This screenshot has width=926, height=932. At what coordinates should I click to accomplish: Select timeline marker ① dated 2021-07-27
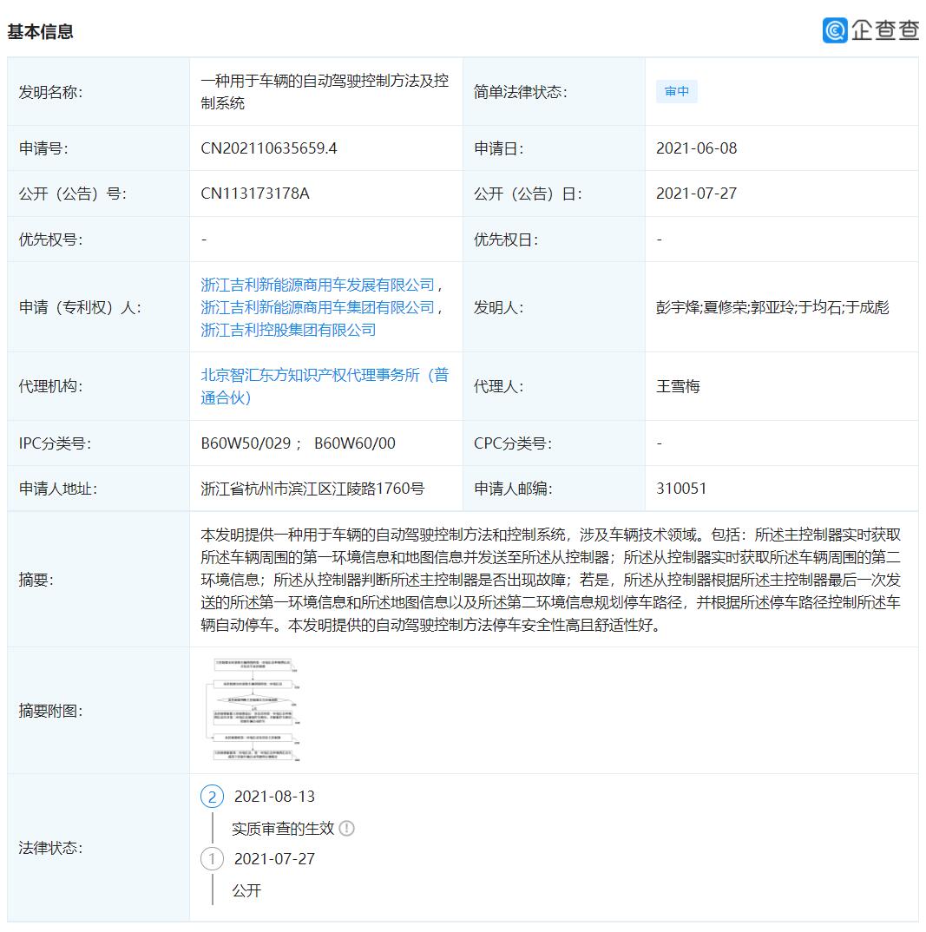coord(213,859)
